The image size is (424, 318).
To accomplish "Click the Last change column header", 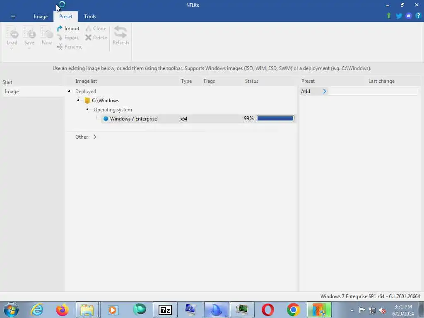I will 381,81.
